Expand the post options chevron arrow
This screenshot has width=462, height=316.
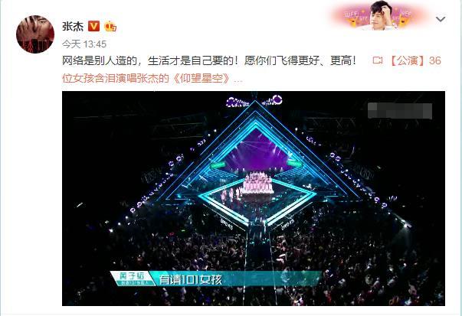[441, 19]
